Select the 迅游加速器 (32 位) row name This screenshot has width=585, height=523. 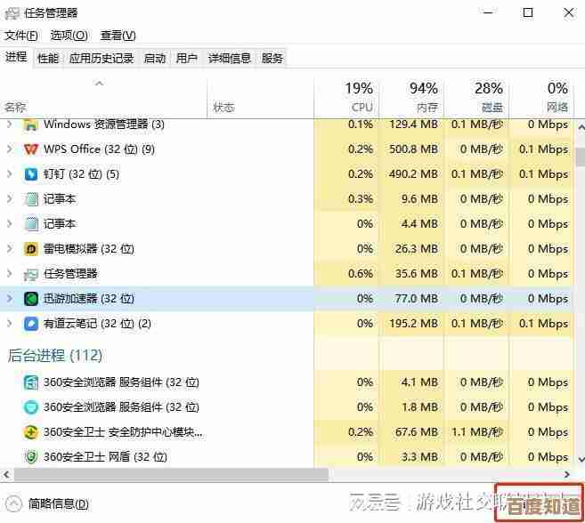click(89, 299)
